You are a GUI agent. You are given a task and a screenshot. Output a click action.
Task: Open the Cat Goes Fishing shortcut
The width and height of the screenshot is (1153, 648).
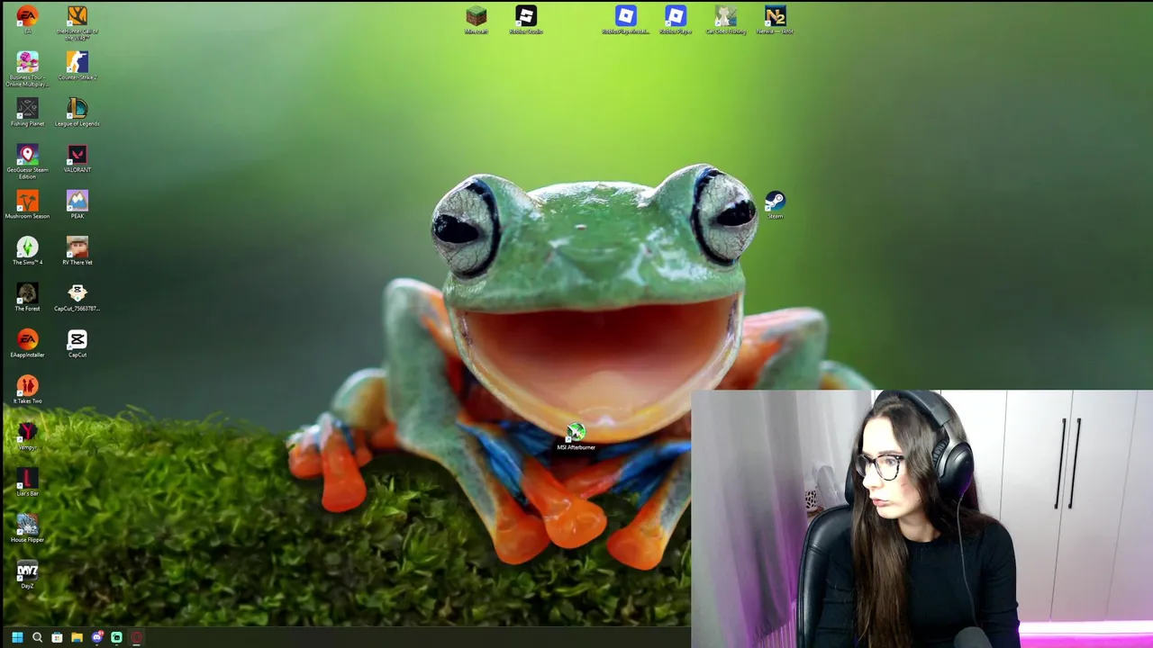click(725, 16)
